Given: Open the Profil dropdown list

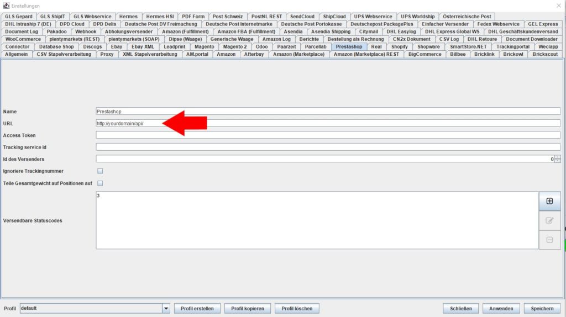Looking at the screenshot, I should pyautogui.click(x=166, y=308).
